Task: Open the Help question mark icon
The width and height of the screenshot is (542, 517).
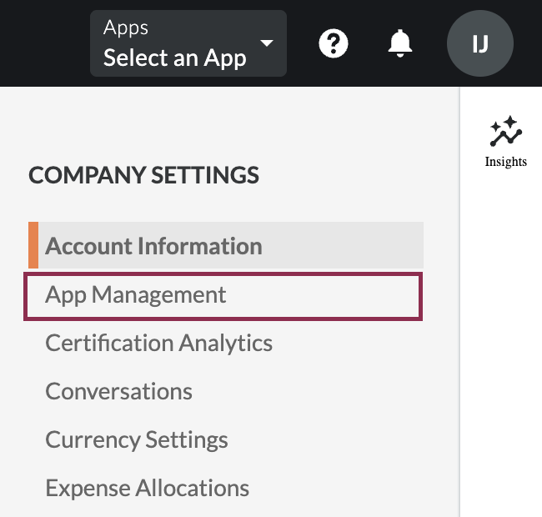Action: 334,43
